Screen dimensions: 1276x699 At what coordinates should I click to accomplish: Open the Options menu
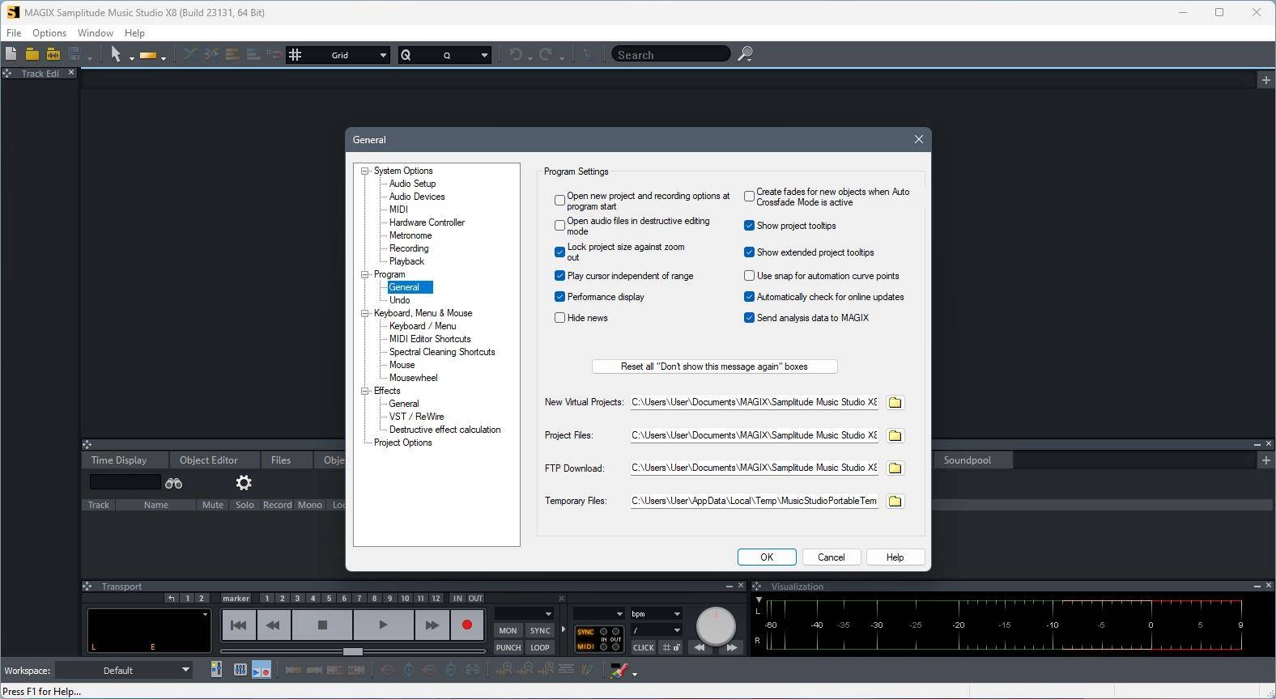(x=49, y=33)
